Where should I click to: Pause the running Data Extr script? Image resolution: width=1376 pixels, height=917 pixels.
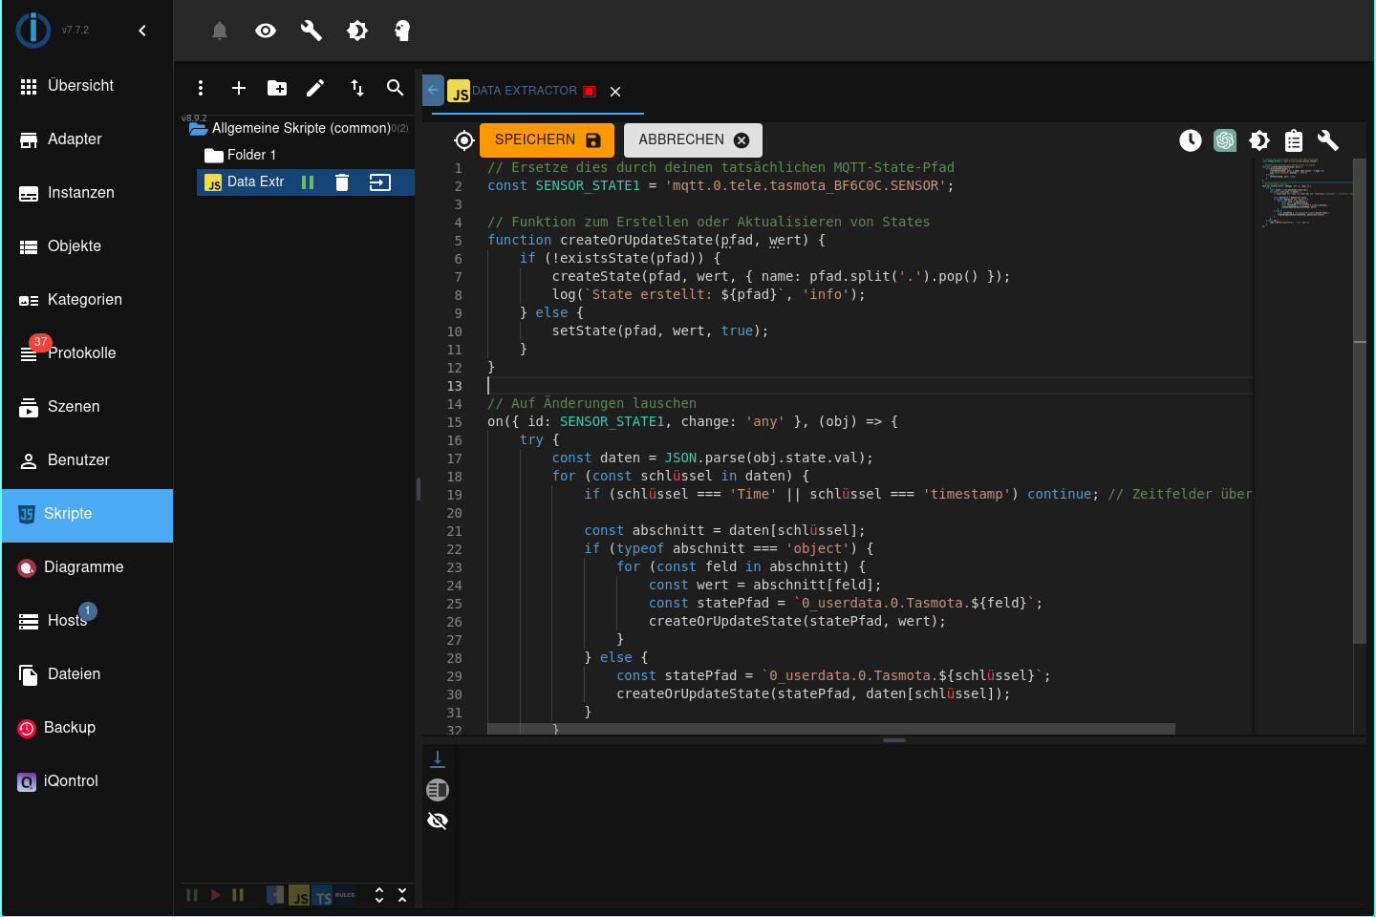click(308, 182)
